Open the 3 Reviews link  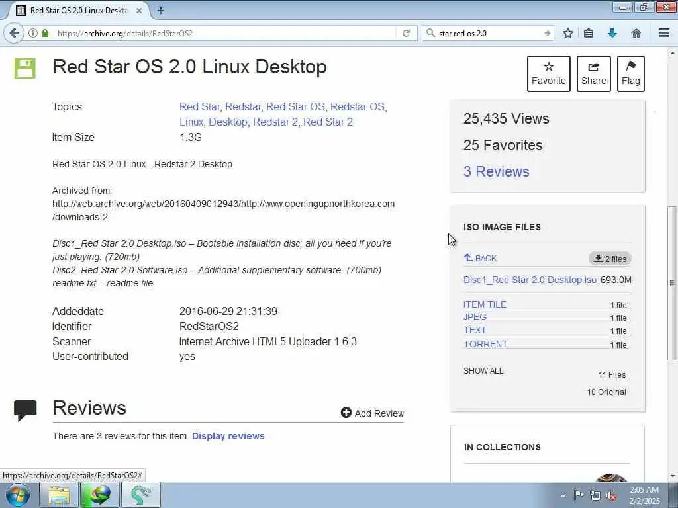[497, 171]
